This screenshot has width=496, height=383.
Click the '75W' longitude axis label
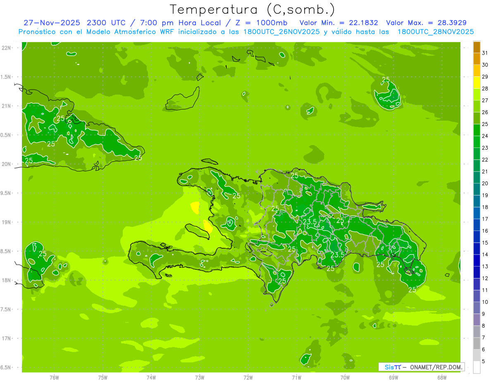(103, 377)
